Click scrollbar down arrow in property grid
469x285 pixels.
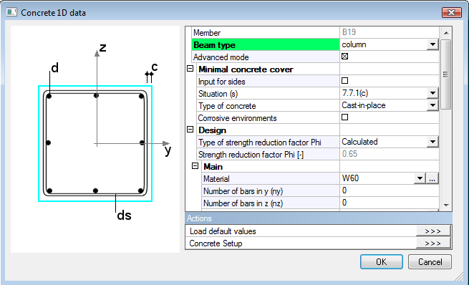(x=446, y=205)
